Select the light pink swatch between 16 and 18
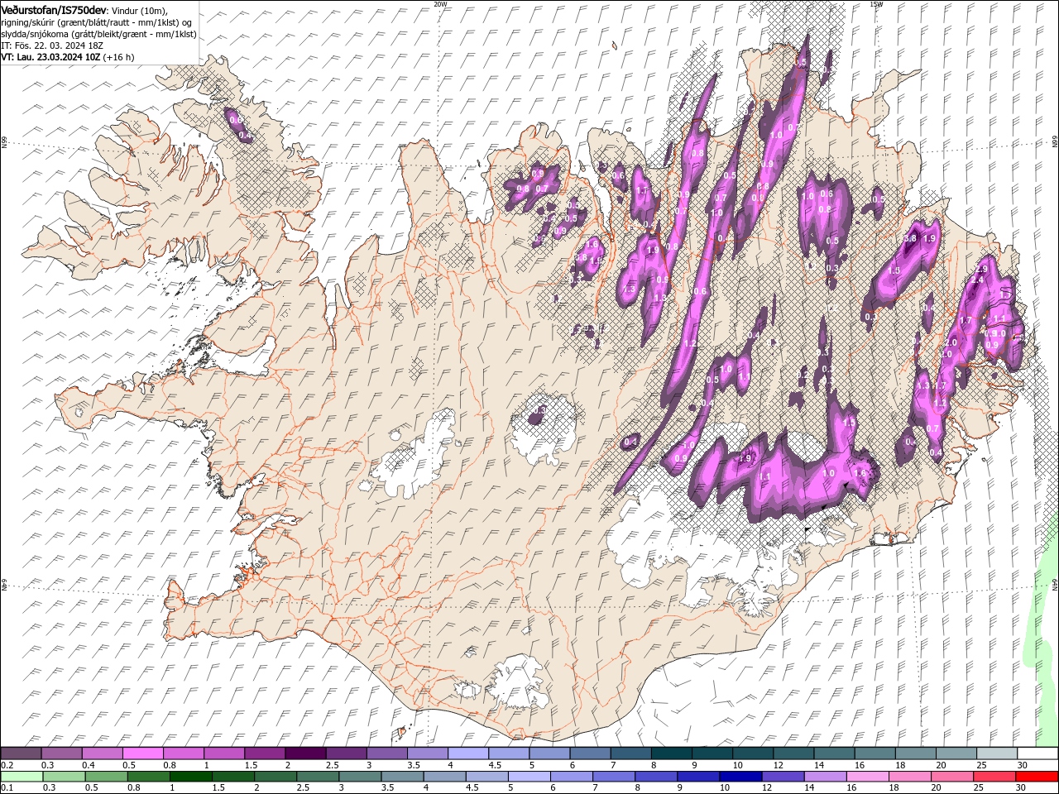Viewport: 1059px width, 794px height. point(868,777)
